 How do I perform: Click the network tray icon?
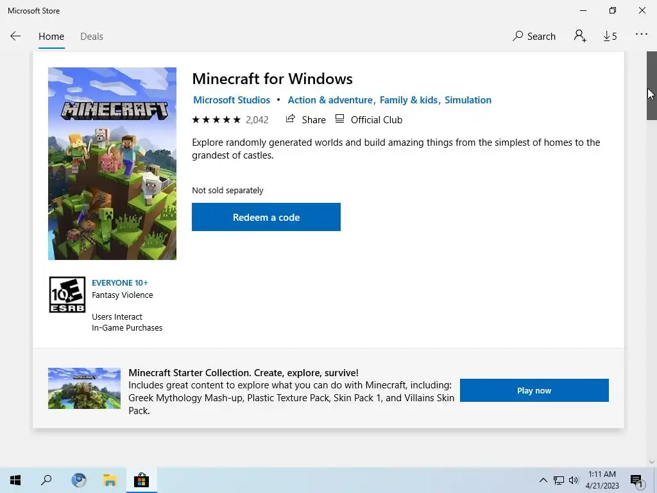point(559,480)
